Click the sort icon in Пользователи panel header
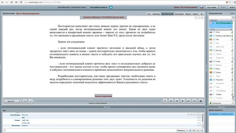The height and width of the screenshot is (133, 236). 233,17
